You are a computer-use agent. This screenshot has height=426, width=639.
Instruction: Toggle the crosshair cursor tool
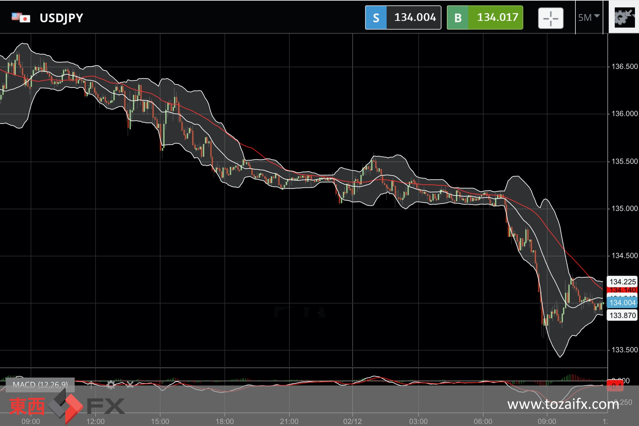click(551, 18)
